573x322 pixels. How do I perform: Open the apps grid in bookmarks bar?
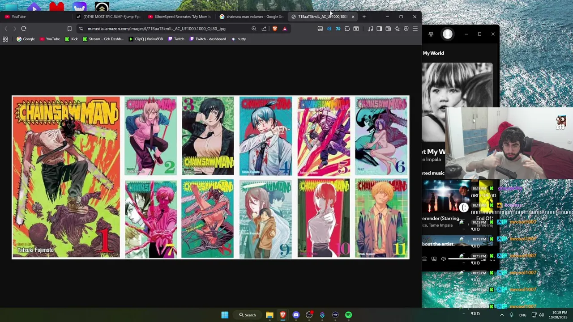(x=5, y=39)
